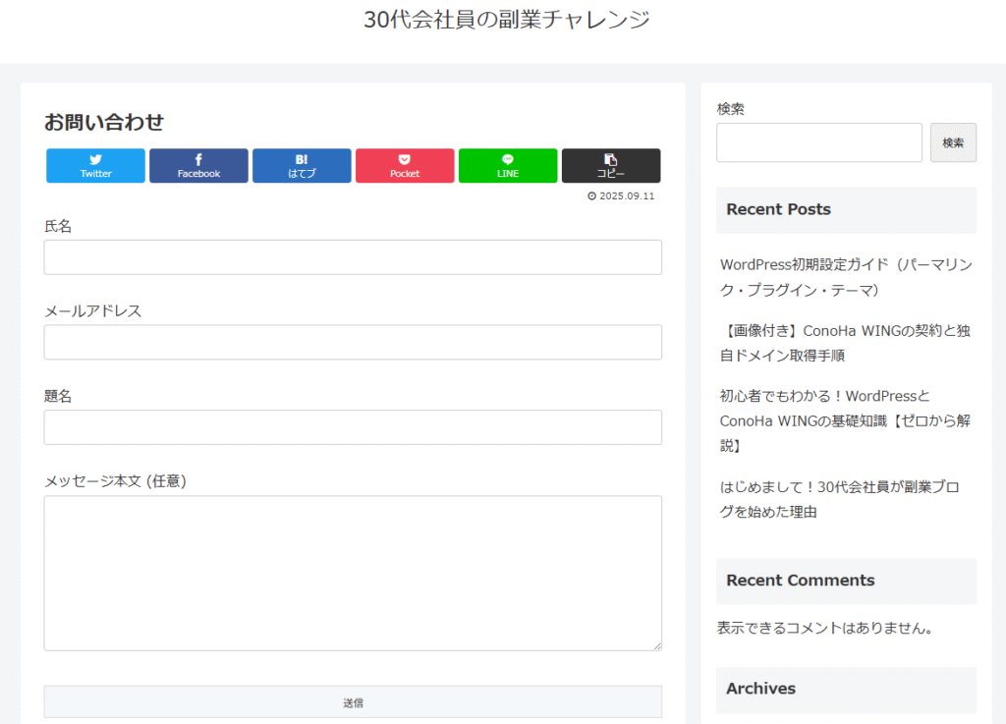The height and width of the screenshot is (724, 1006).
Task: Click the Facebook share icon
Action: (x=198, y=159)
